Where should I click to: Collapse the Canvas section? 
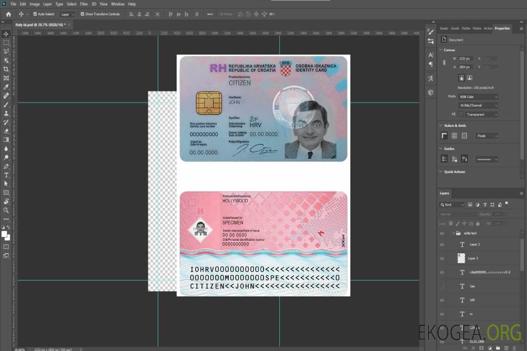pyautogui.click(x=441, y=50)
